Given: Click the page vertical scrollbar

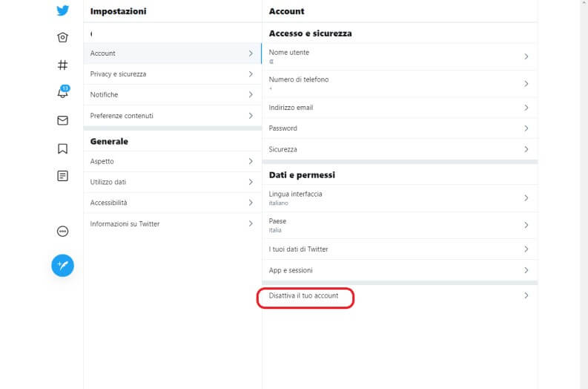Looking at the screenshot, I should point(584,194).
